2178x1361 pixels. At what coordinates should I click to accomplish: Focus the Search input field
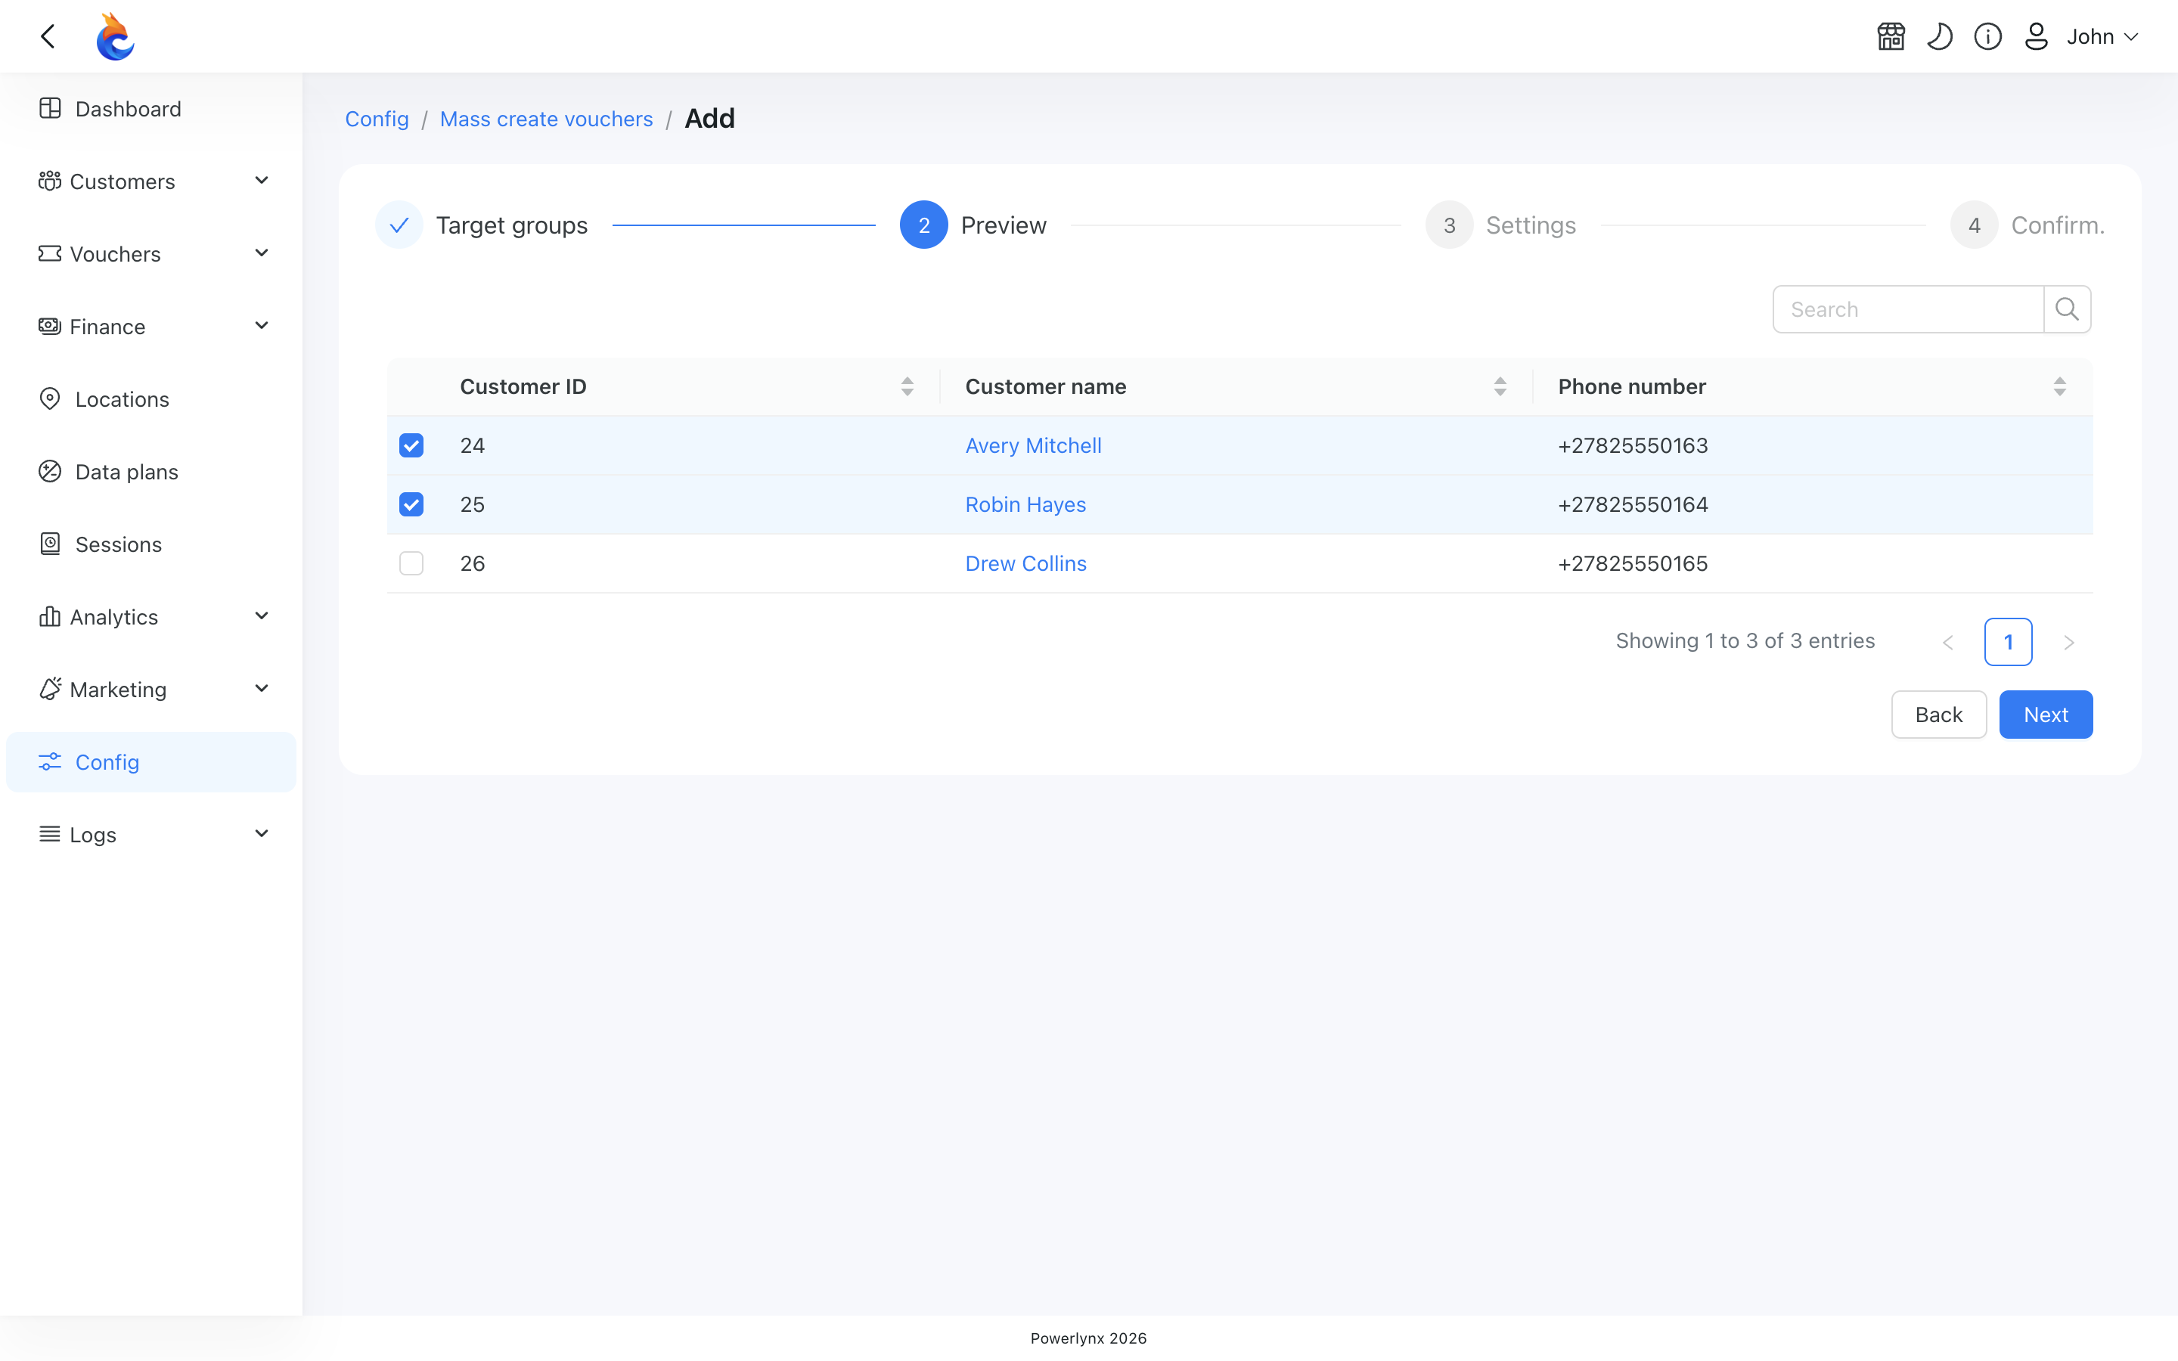1908,310
